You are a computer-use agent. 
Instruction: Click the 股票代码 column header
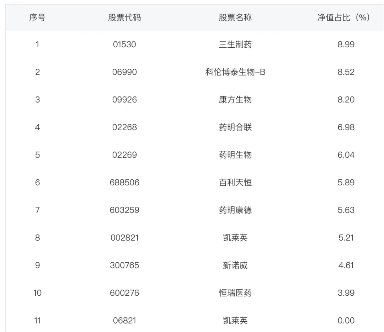click(x=124, y=17)
